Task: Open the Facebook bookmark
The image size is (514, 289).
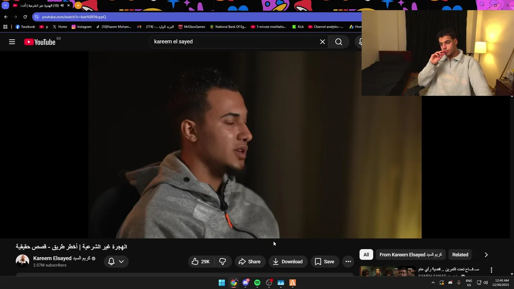Action: tap(25, 27)
